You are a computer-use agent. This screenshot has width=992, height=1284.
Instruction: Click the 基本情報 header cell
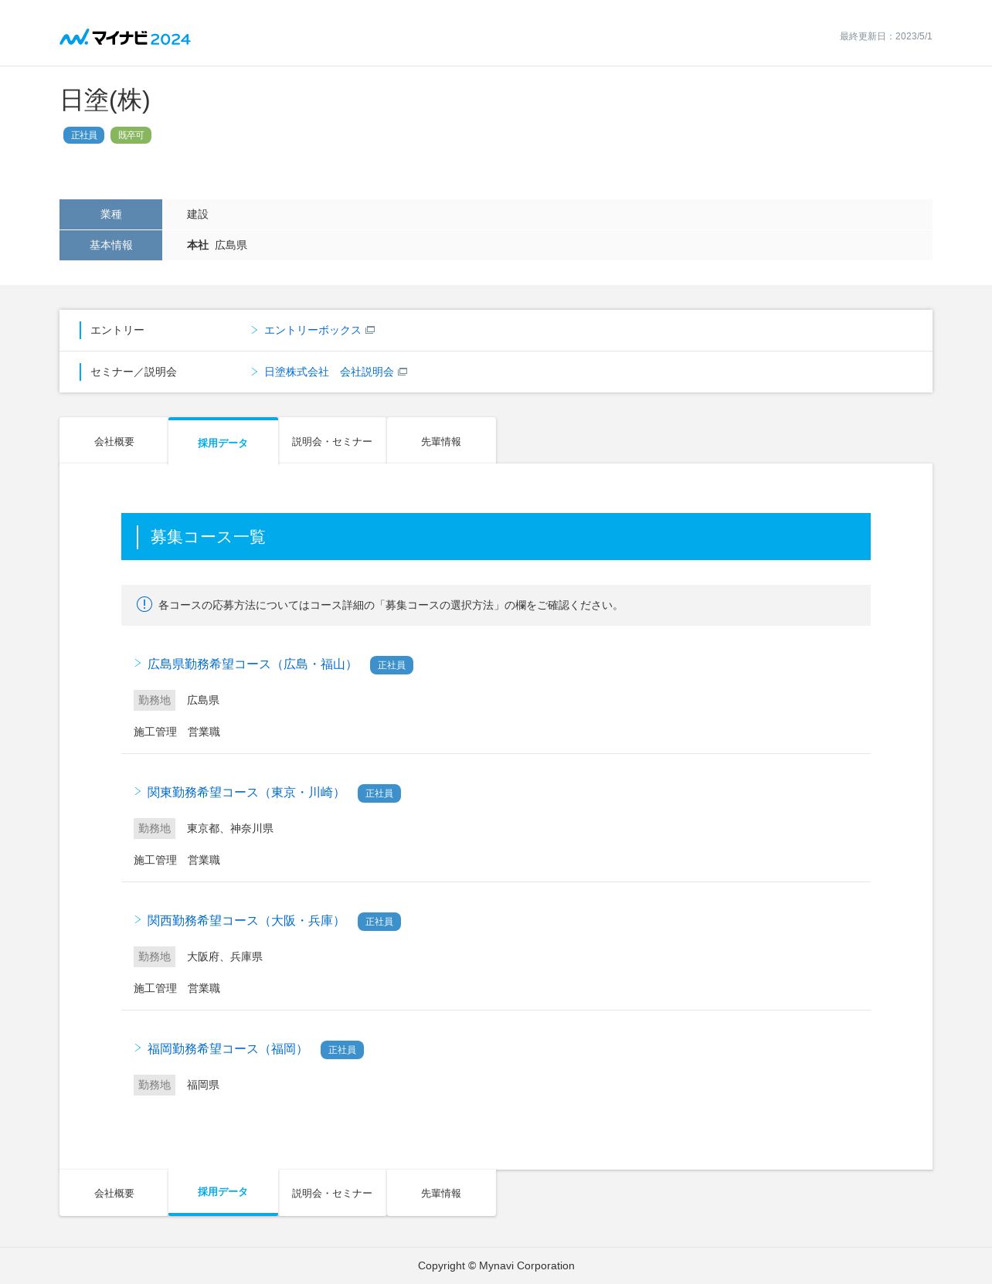[x=110, y=245]
